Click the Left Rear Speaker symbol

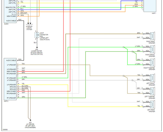click(x=152, y=104)
